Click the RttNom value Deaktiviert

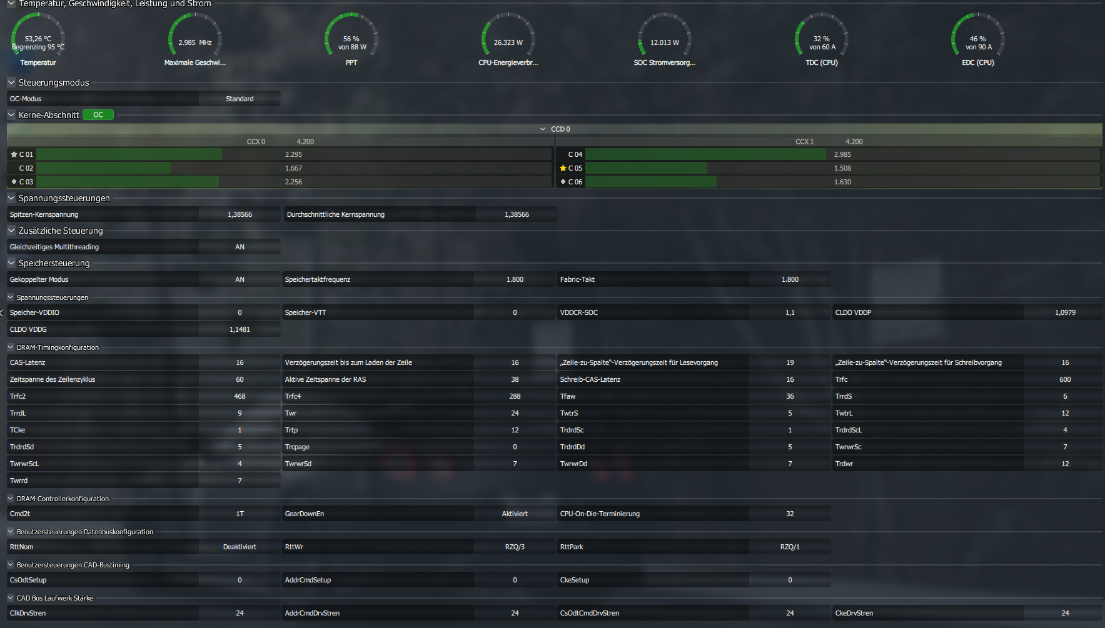click(x=240, y=547)
